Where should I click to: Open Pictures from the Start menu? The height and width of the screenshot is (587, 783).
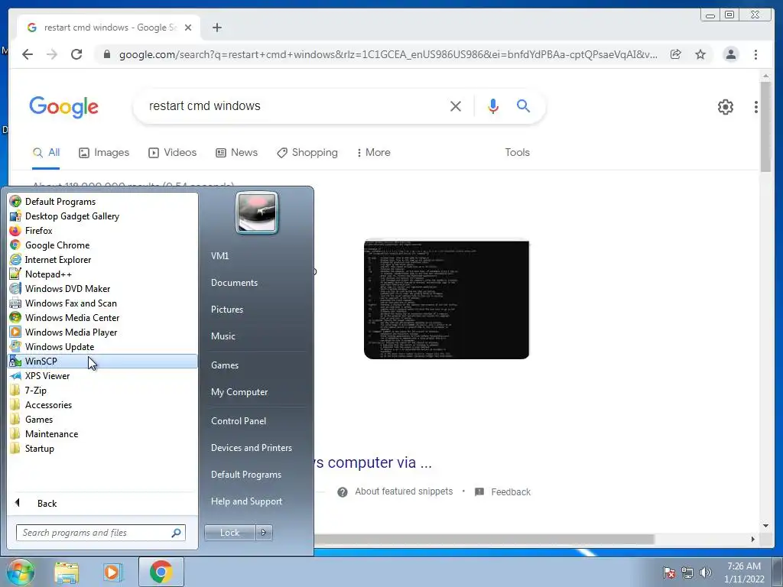226,310
